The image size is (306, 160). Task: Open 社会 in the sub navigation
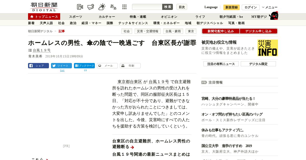point(61,23)
